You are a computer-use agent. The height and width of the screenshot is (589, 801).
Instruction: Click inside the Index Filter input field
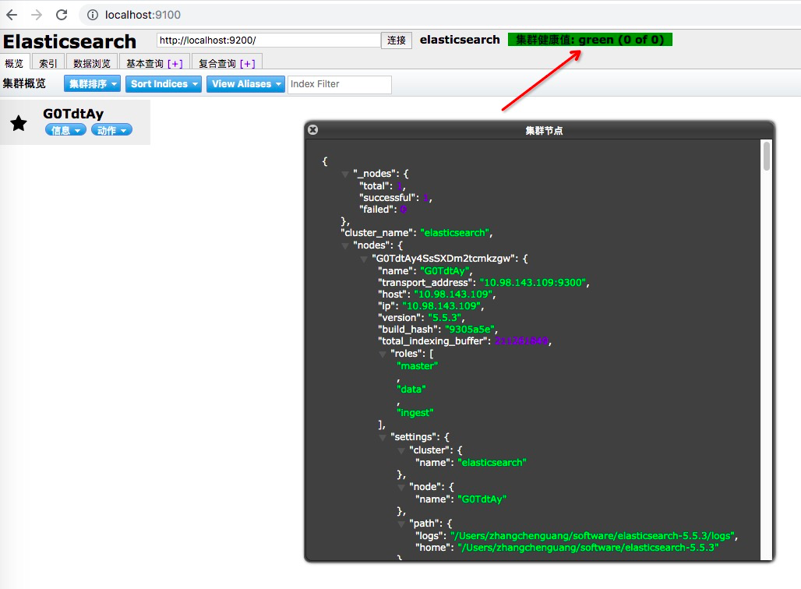339,83
